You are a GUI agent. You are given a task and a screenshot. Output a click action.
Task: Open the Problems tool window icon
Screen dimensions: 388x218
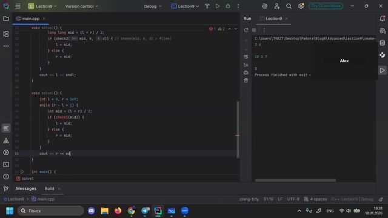point(6,177)
